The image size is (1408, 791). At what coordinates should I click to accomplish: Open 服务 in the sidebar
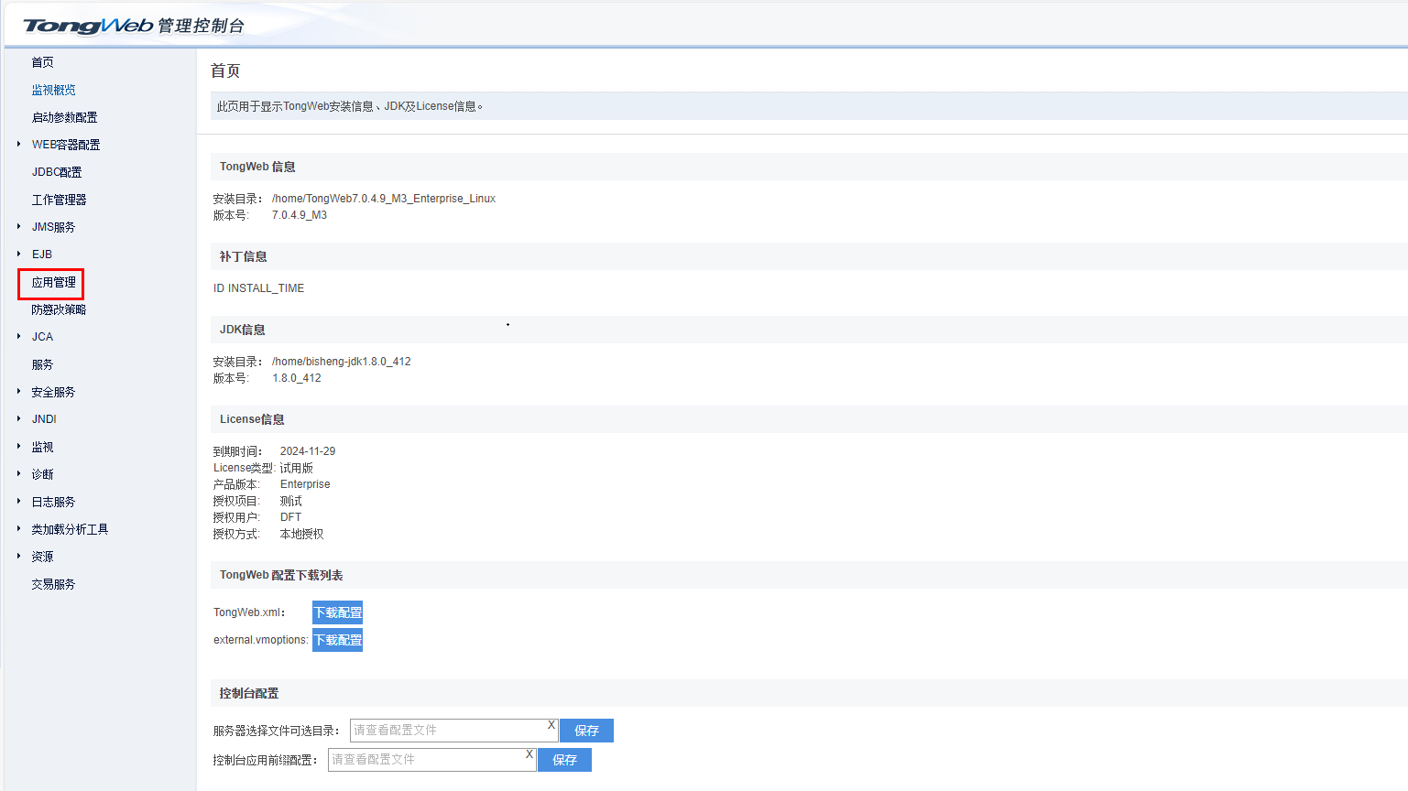(x=42, y=364)
